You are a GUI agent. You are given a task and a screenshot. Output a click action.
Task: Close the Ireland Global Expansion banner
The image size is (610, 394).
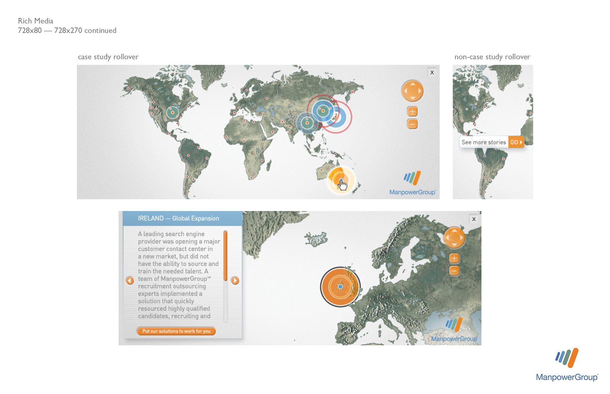point(474,219)
